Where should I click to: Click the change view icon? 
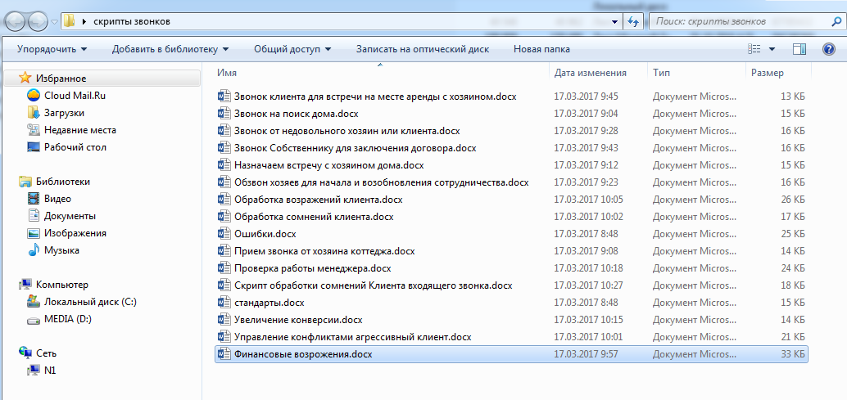(x=754, y=49)
